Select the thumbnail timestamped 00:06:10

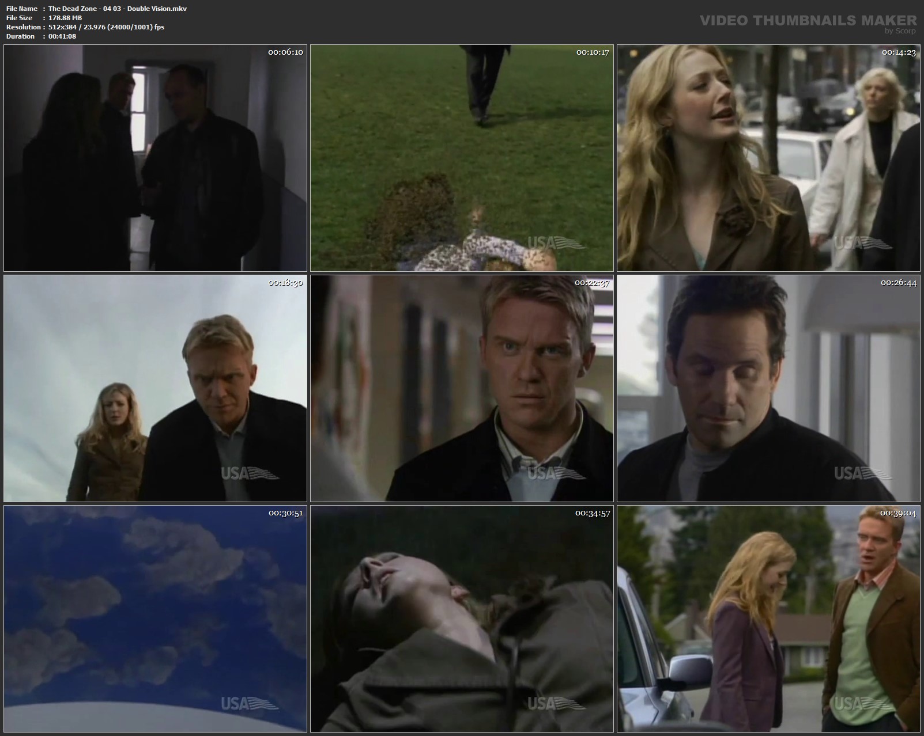[155, 158]
